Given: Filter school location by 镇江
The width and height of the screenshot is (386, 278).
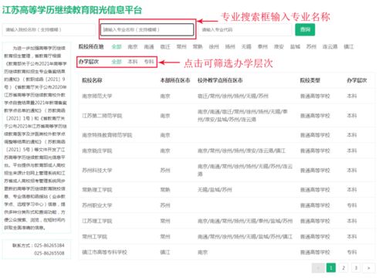Looking at the screenshot, I should click(x=348, y=46).
